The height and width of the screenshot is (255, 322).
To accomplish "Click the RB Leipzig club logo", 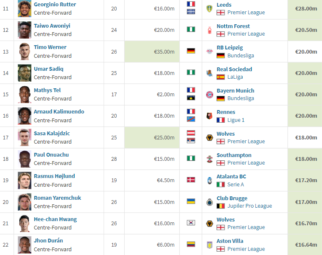I will (x=209, y=52).
